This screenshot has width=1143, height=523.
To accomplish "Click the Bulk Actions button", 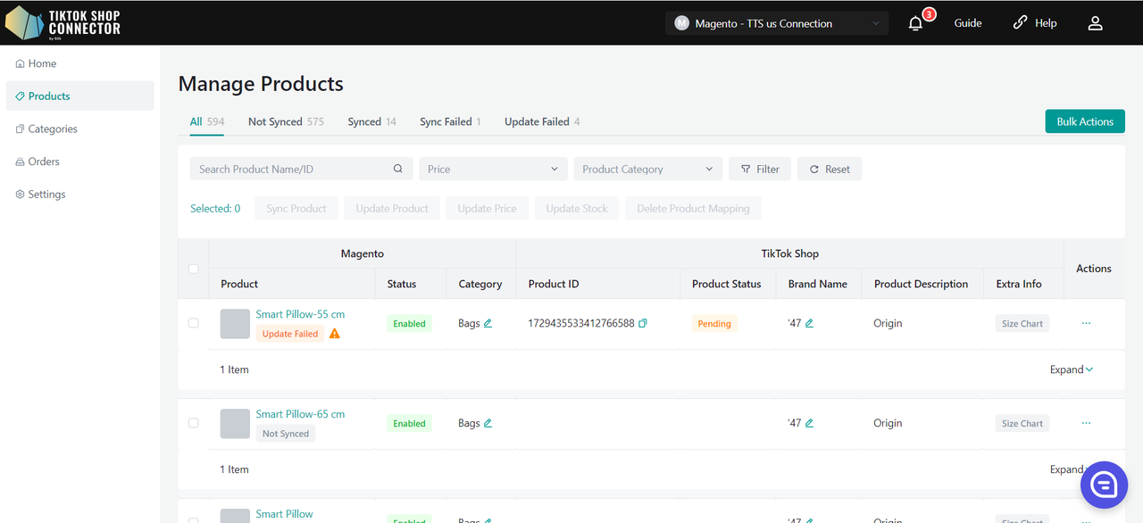I will click(x=1084, y=121).
